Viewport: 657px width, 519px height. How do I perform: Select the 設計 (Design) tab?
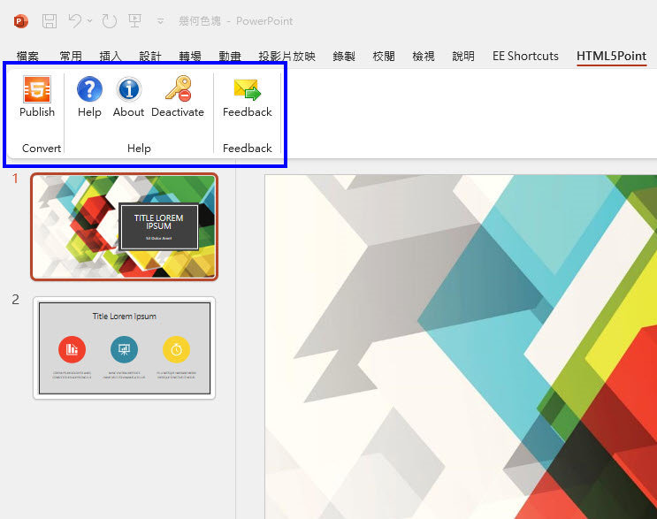pyautogui.click(x=150, y=56)
